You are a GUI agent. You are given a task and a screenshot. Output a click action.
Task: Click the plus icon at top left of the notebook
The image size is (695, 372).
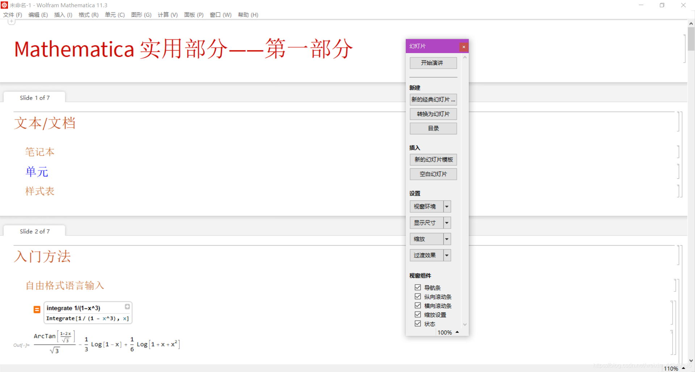tap(12, 21)
